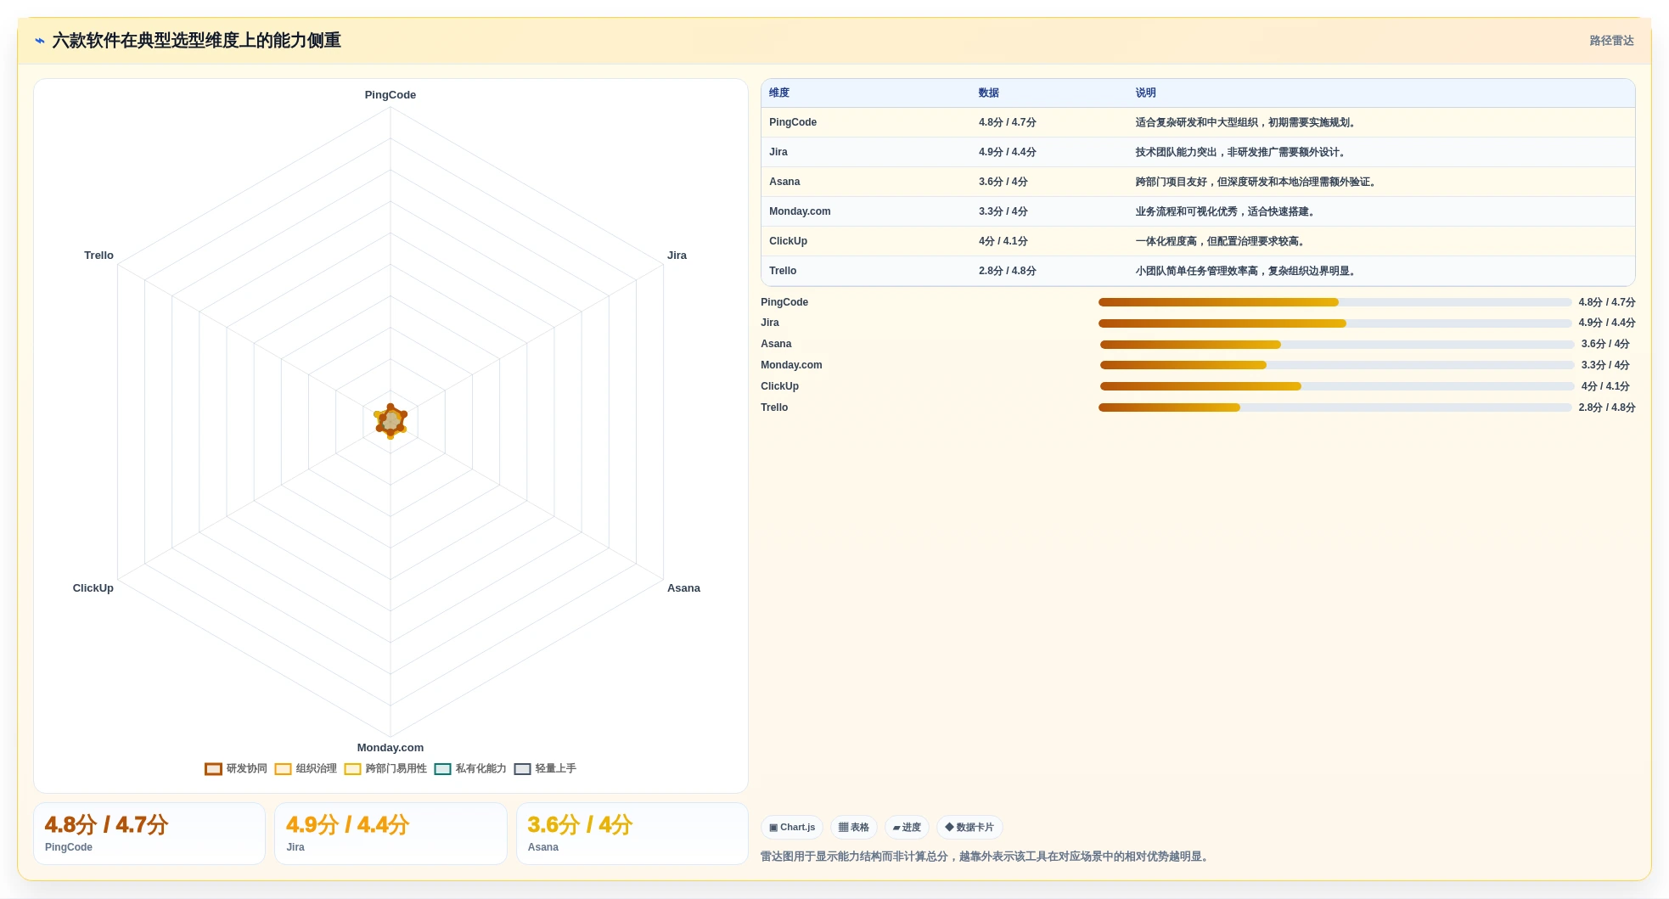Viewport: 1669px width, 899px height.
Task: Click the 表格 tag chip
Action: pos(854,828)
